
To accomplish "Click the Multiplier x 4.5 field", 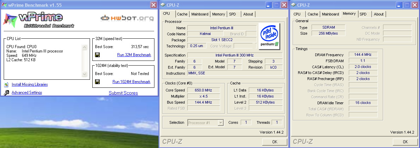I will [x=204, y=96].
